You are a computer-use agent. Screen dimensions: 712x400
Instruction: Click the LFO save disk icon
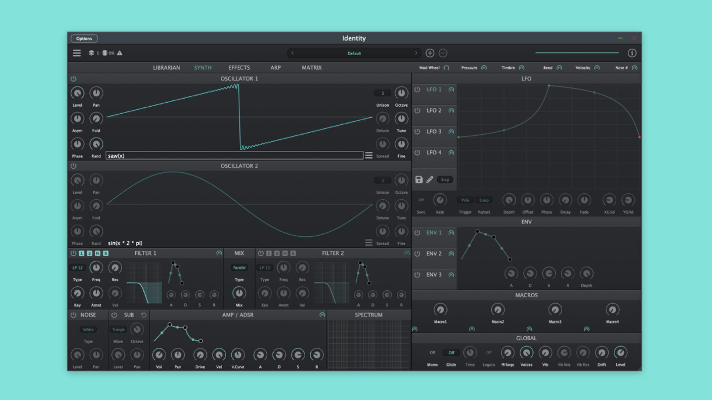419,180
